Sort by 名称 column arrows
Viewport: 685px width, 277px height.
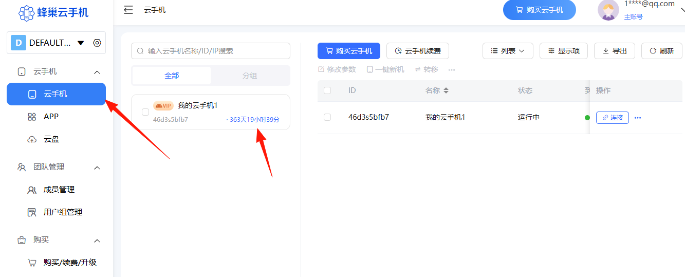tap(446, 90)
